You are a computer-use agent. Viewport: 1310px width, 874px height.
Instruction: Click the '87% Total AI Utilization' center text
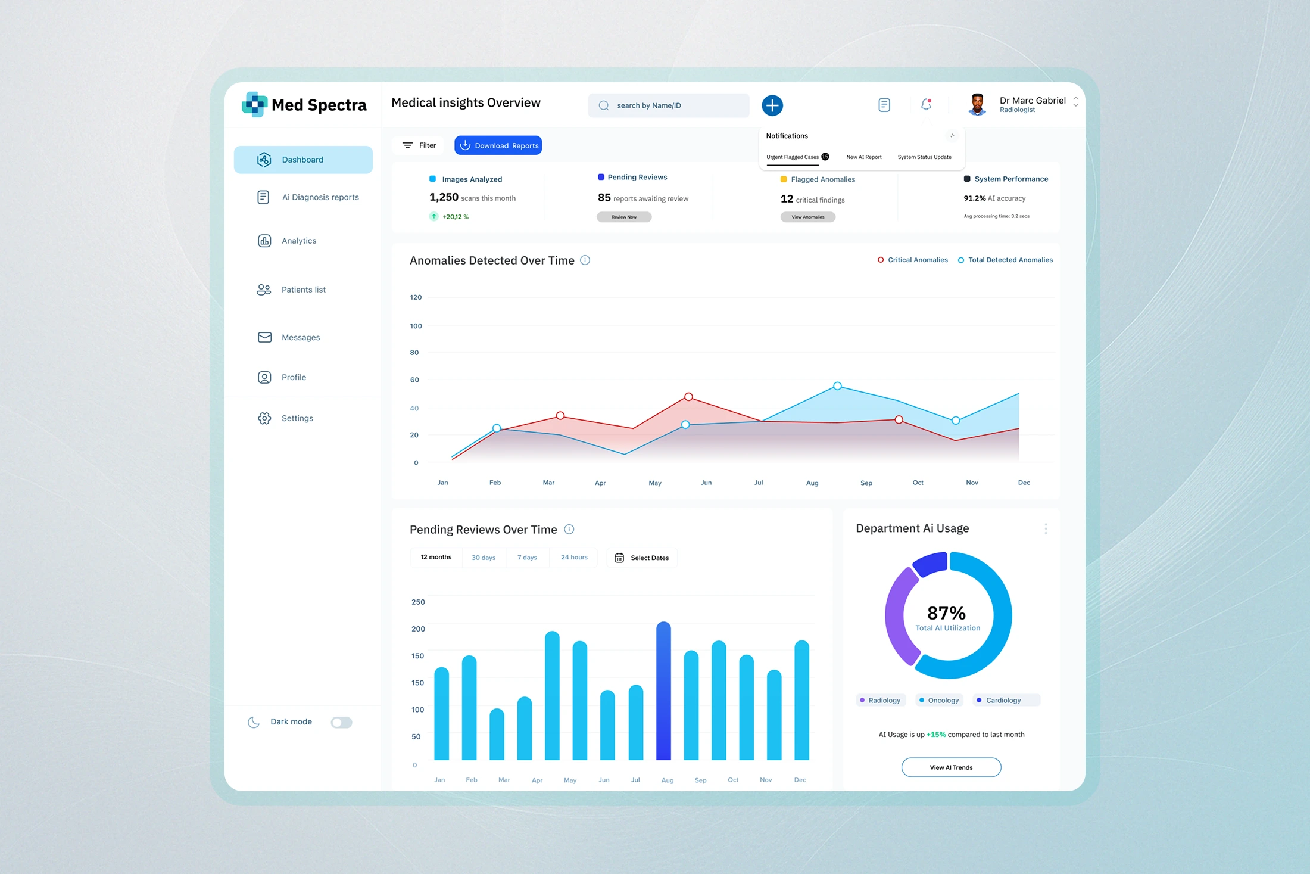(947, 618)
